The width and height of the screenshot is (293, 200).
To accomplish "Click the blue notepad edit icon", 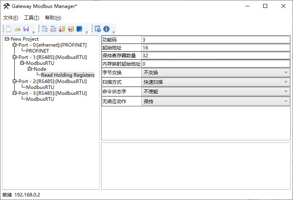I will [x=79, y=29].
